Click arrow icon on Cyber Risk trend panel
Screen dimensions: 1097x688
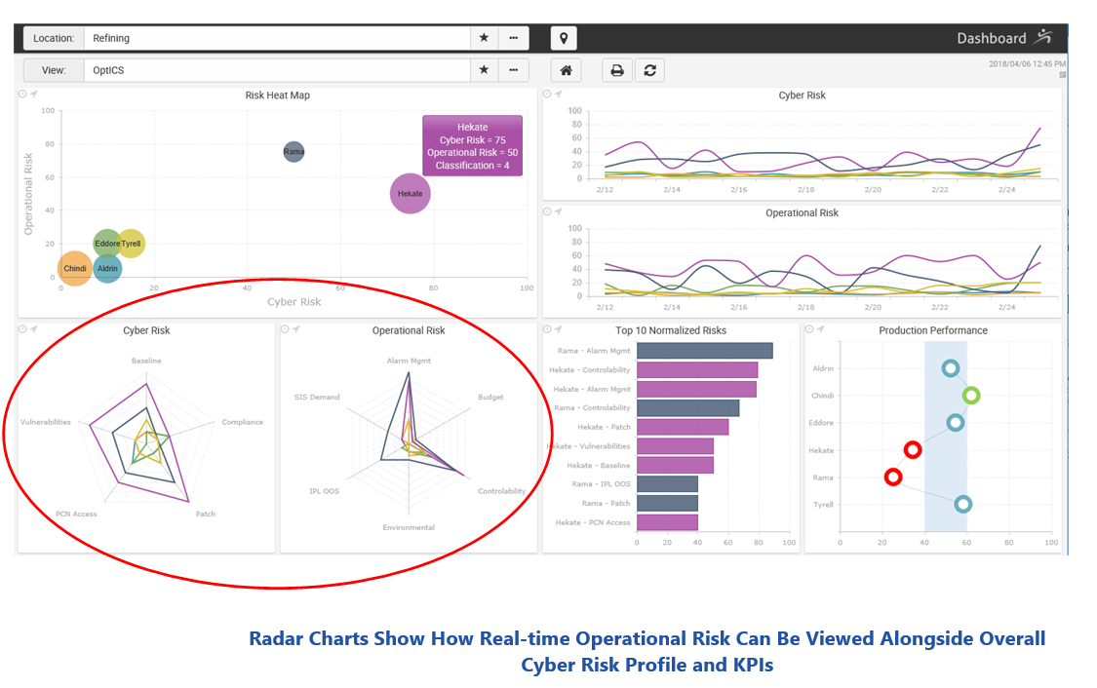click(558, 94)
